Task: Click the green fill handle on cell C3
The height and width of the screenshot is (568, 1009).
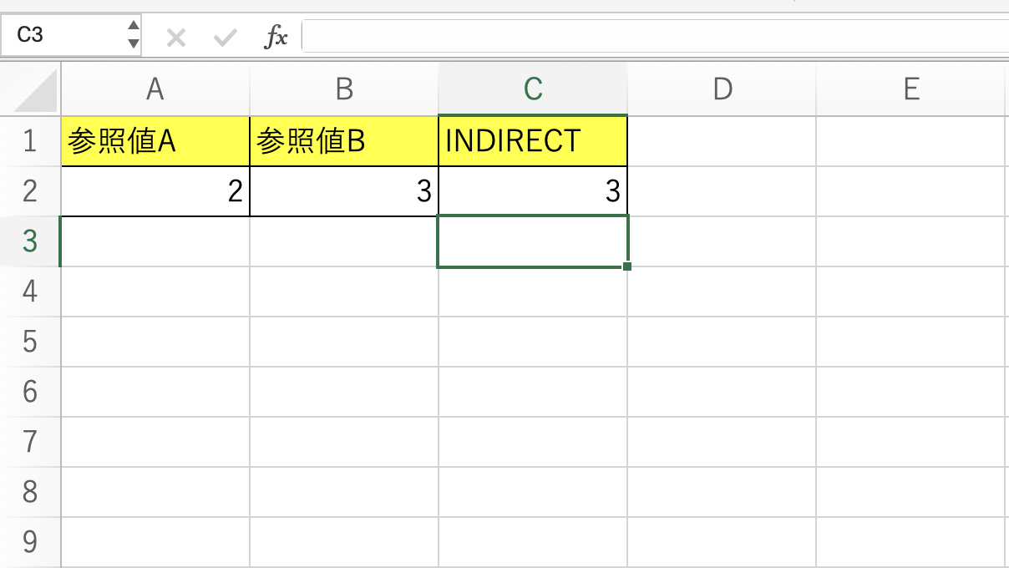Action: click(626, 266)
